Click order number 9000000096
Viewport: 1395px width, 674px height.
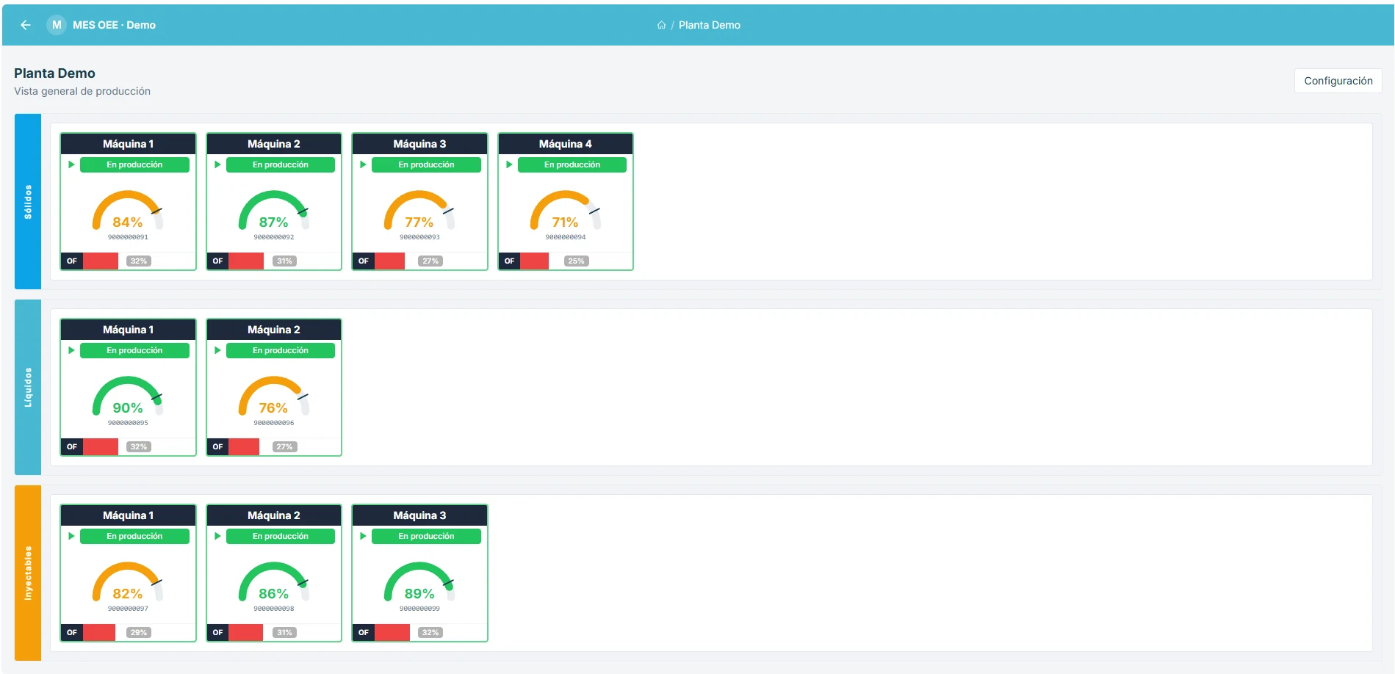coord(273,423)
